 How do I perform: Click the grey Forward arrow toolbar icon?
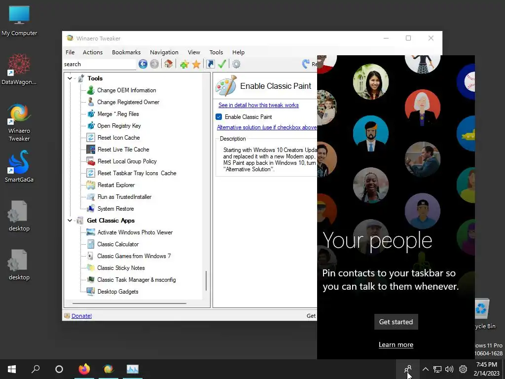click(154, 64)
